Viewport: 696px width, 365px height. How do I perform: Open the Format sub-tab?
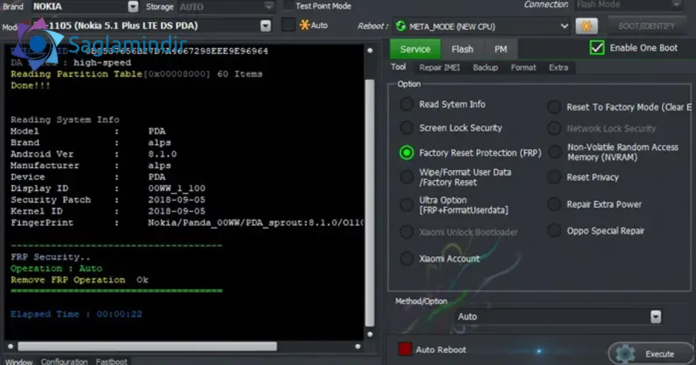pos(523,68)
